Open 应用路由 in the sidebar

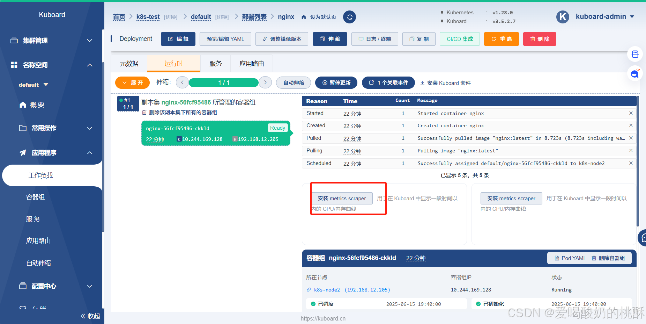[38, 241]
